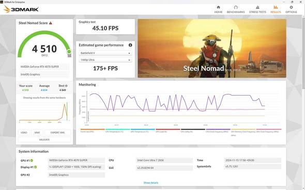Click the GPU #2 Intel(R) Graphics field

coord(76,175)
